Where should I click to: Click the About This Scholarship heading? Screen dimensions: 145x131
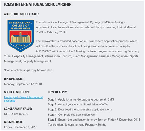22,14
